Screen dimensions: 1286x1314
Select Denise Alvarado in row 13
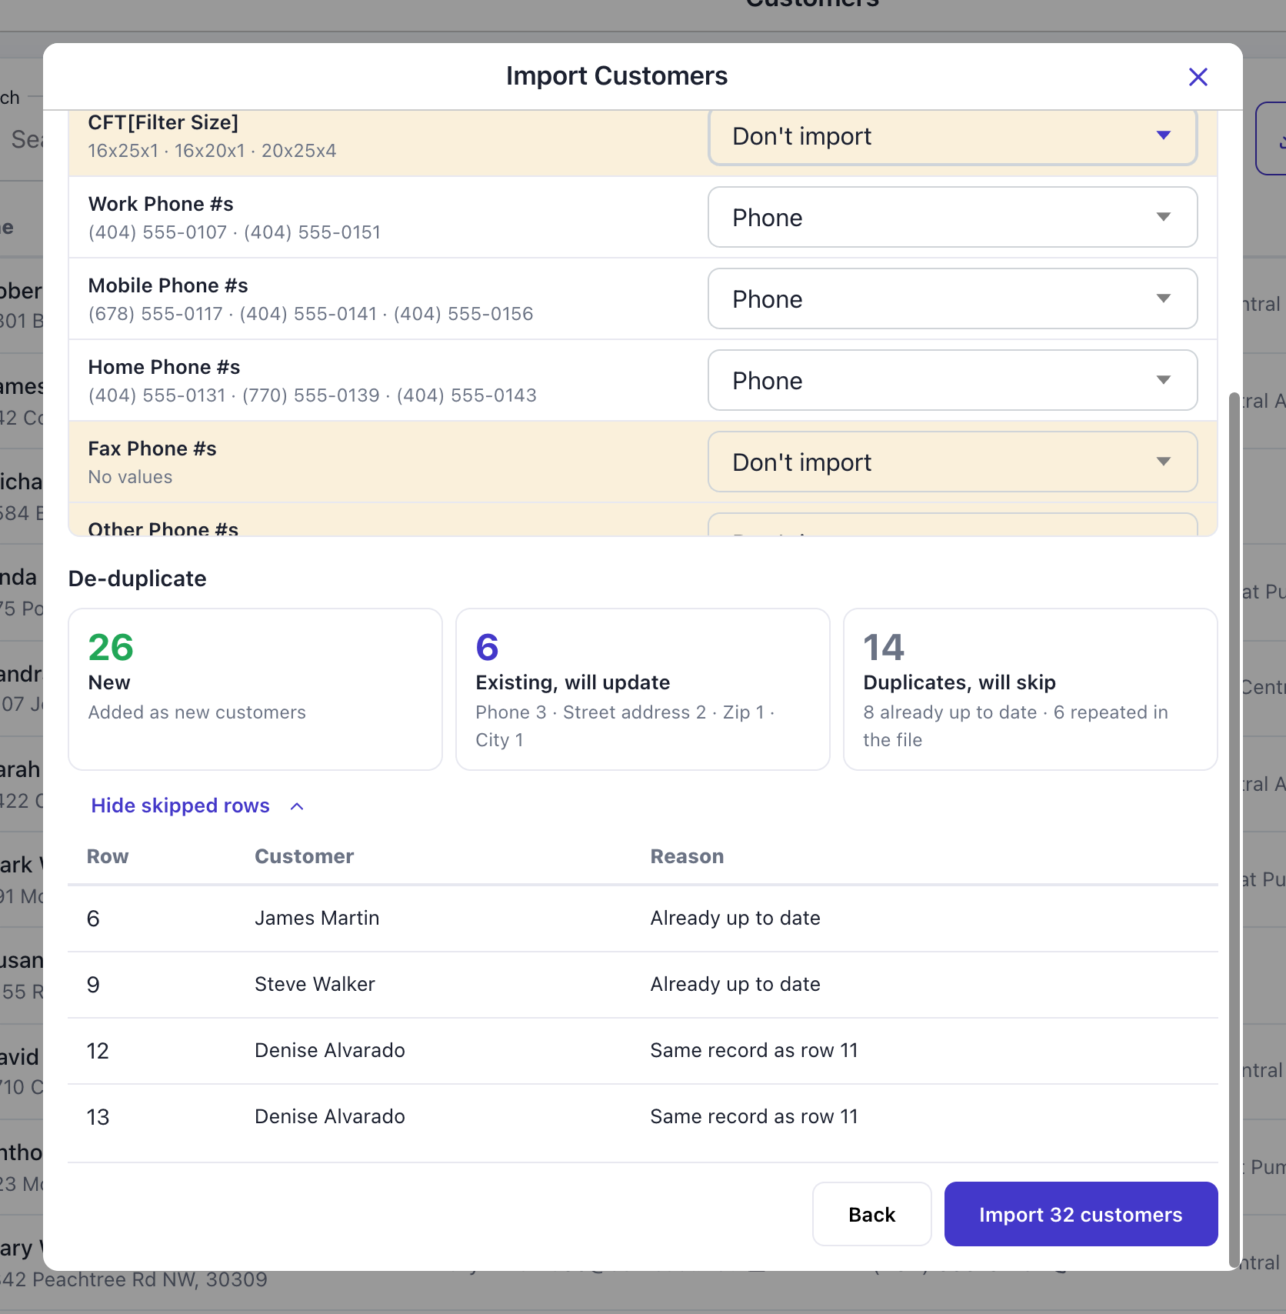click(x=329, y=1116)
